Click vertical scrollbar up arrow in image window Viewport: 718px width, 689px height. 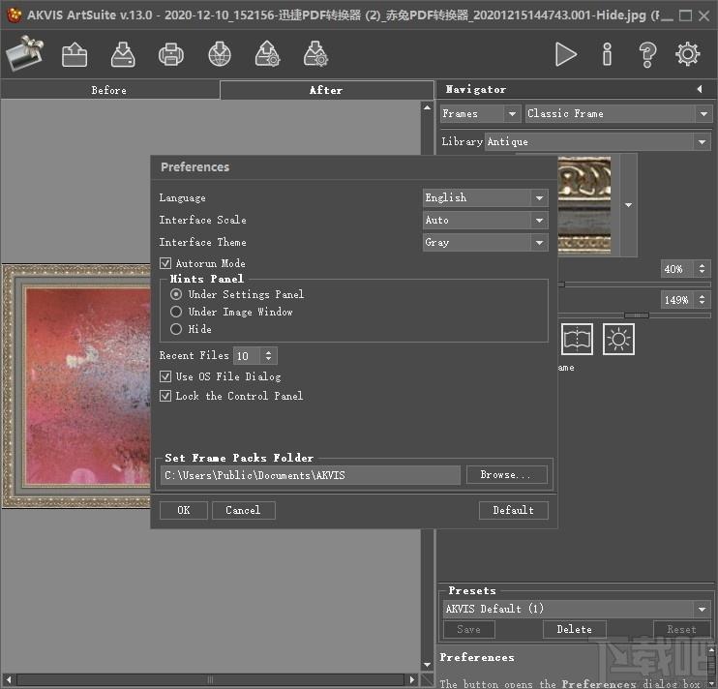pos(428,107)
